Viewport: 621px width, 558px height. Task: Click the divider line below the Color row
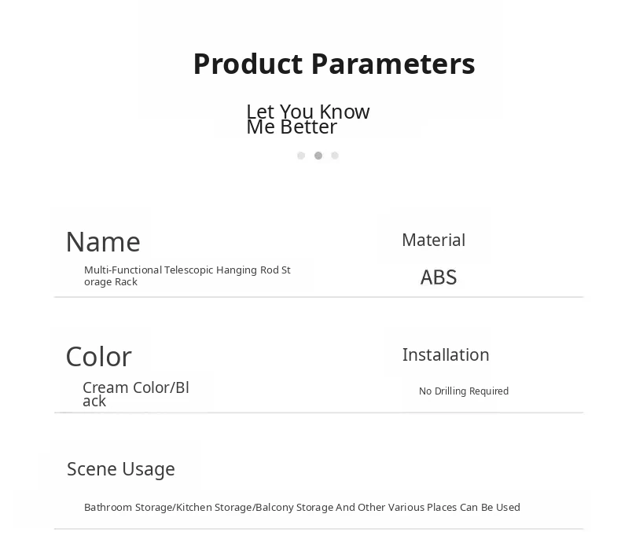(x=318, y=413)
